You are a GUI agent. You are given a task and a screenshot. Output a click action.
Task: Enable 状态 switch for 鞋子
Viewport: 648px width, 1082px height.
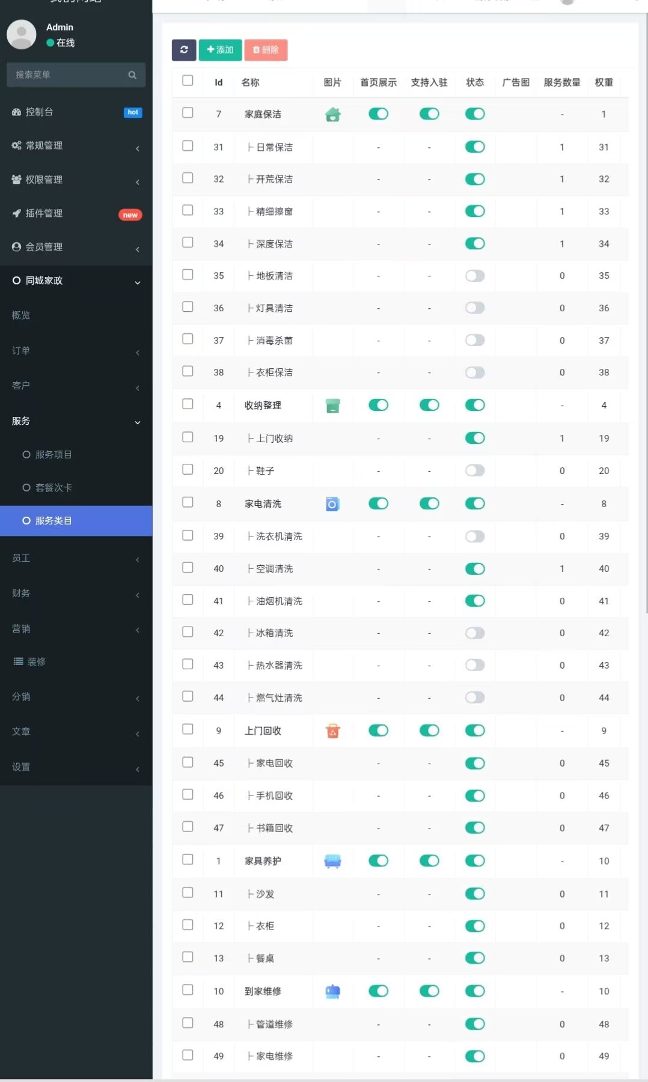[x=475, y=471]
